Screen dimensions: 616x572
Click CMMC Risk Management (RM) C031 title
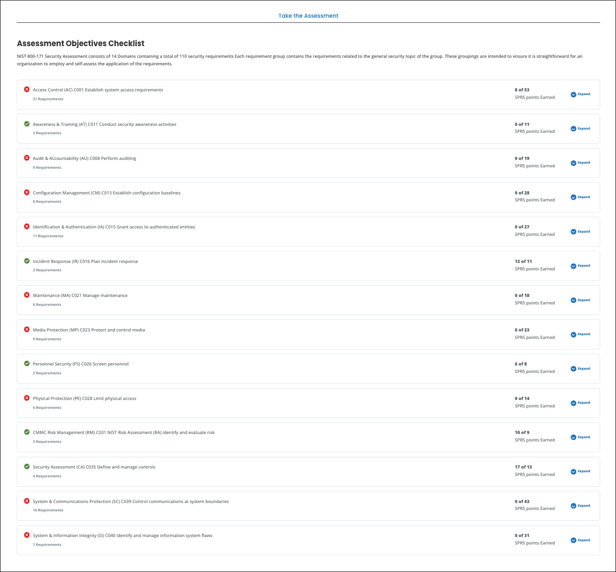click(x=124, y=433)
